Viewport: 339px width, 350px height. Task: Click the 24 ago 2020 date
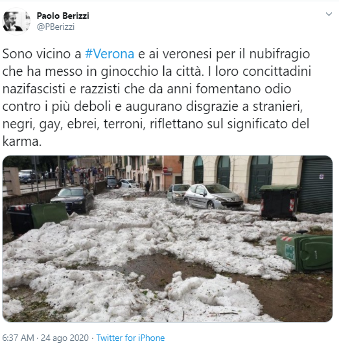pos(65,338)
